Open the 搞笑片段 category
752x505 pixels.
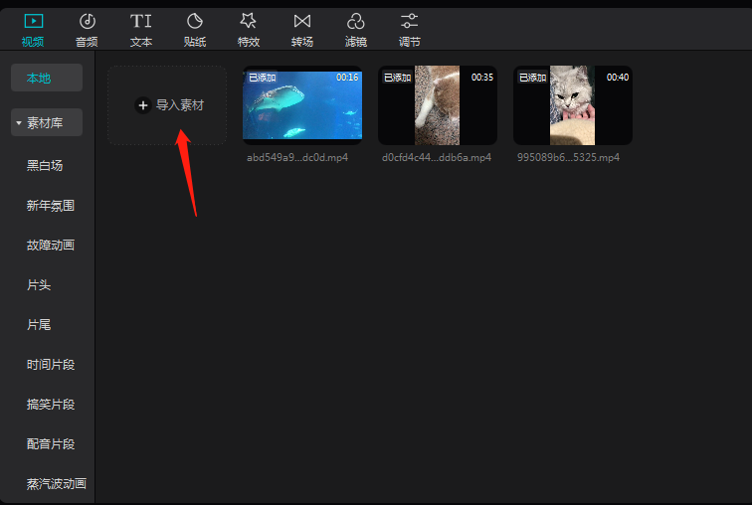tap(51, 405)
